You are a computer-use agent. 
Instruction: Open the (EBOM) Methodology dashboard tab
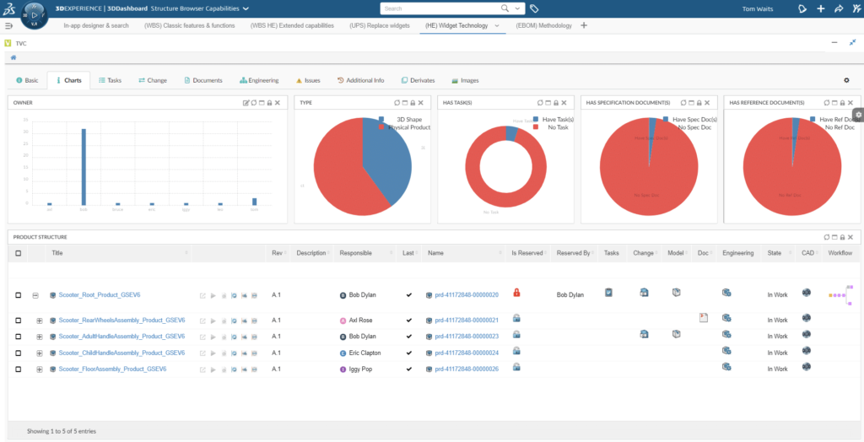tap(543, 25)
